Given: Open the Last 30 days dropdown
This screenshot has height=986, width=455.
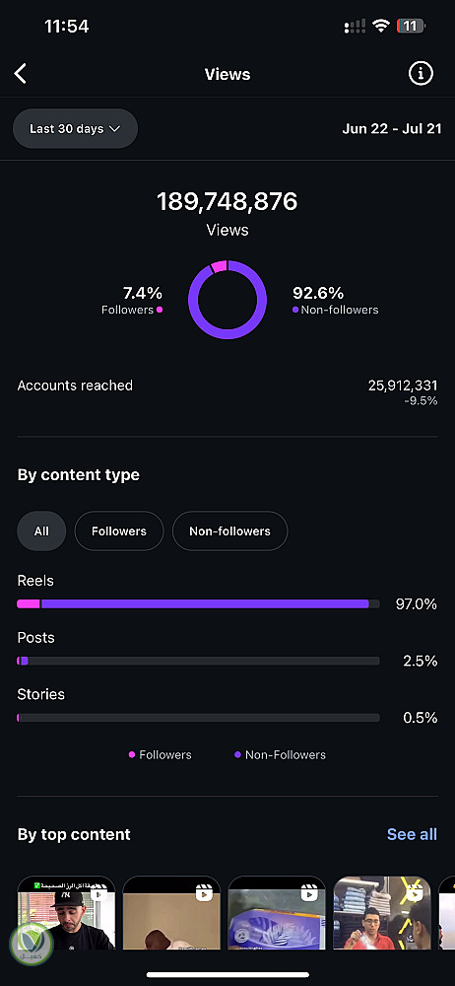Looking at the screenshot, I should [x=76, y=128].
